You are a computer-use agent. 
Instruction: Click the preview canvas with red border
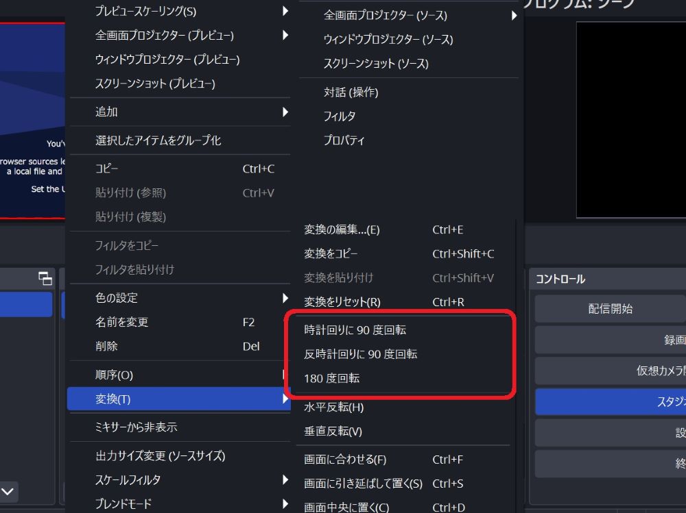click(x=32, y=121)
